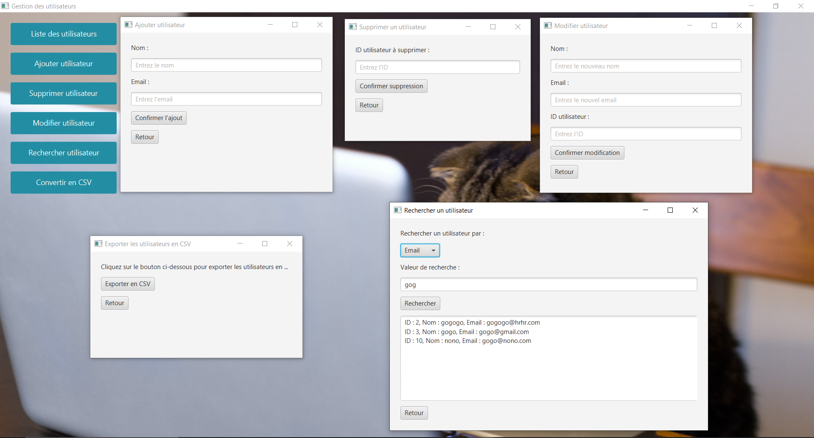Focus the 'Entrez l'email' field
This screenshot has width=814, height=438.
[x=227, y=99]
